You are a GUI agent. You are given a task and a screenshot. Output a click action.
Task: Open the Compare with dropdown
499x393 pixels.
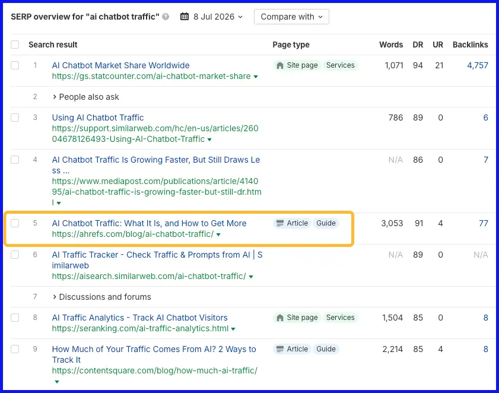tap(291, 17)
